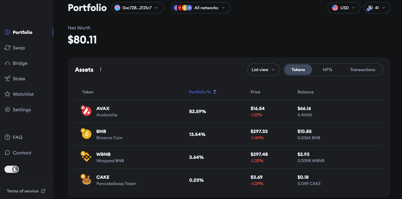Open the wallet address 0xc728...2121c7 dropdown
The height and width of the screenshot is (199, 402).
pos(138,8)
